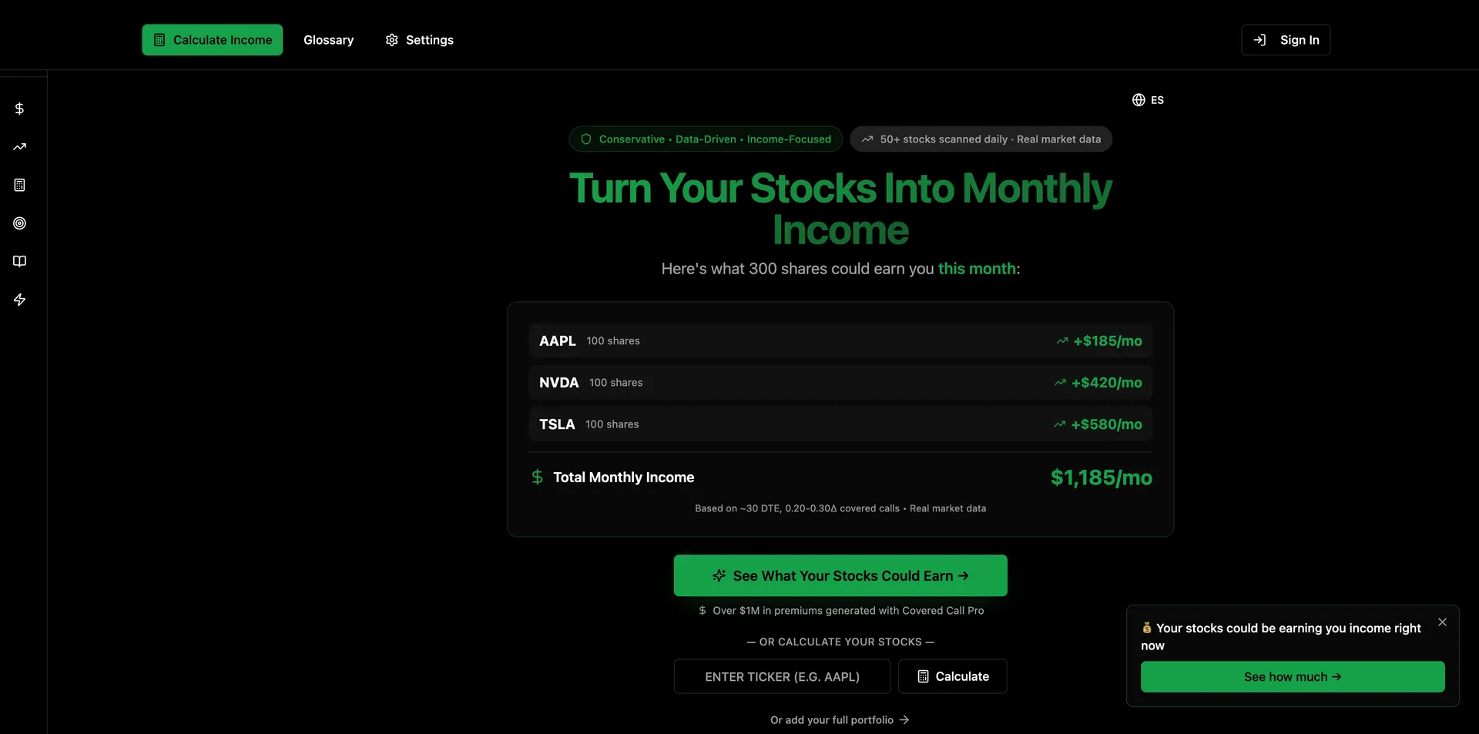Open the book sidebar icon
1479x734 pixels.
[x=19, y=261]
